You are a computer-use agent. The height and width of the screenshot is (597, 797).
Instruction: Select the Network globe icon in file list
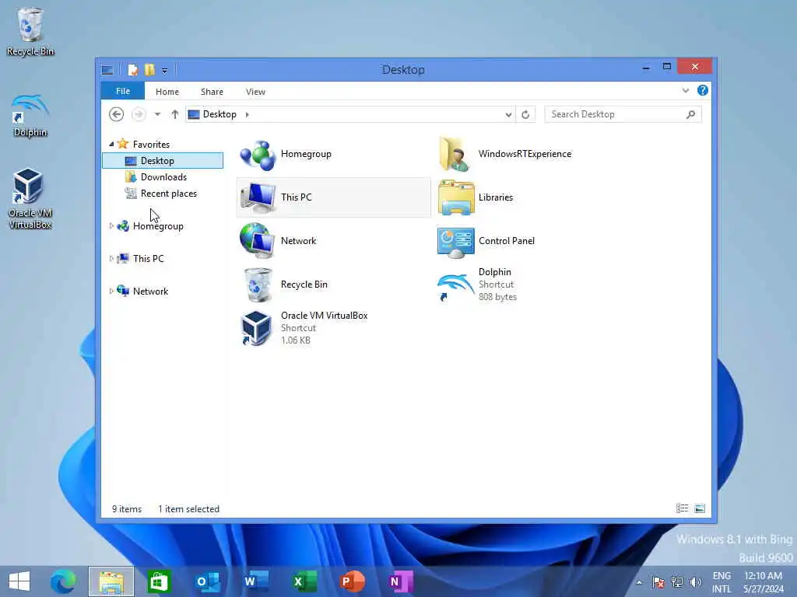(258, 241)
